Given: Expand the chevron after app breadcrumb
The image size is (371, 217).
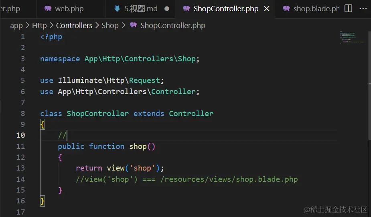Looking at the screenshot, I should pos(27,25).
